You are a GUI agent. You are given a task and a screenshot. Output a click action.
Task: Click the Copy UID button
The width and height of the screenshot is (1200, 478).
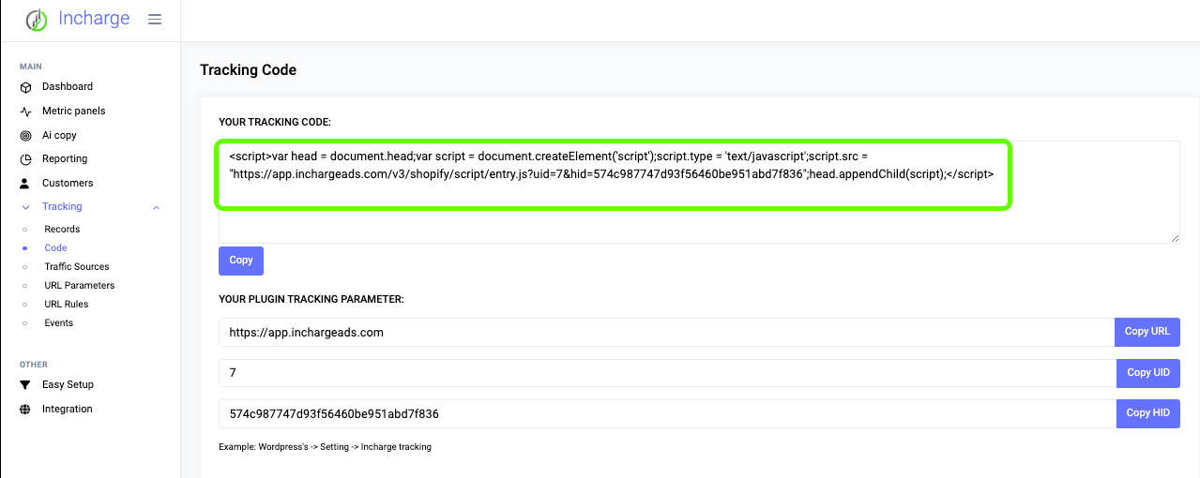point(1148,373)
